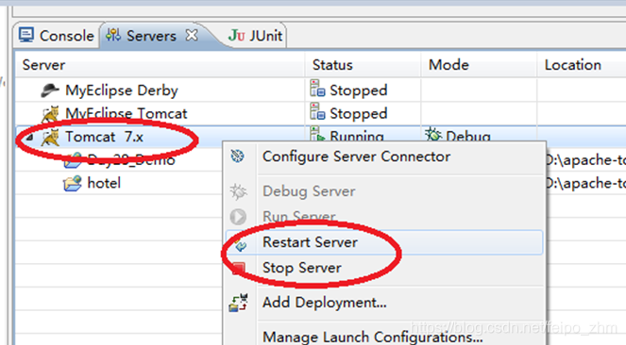
Task: Click the Day28_Demo deployment folder icon
Action: click(73, 160)
